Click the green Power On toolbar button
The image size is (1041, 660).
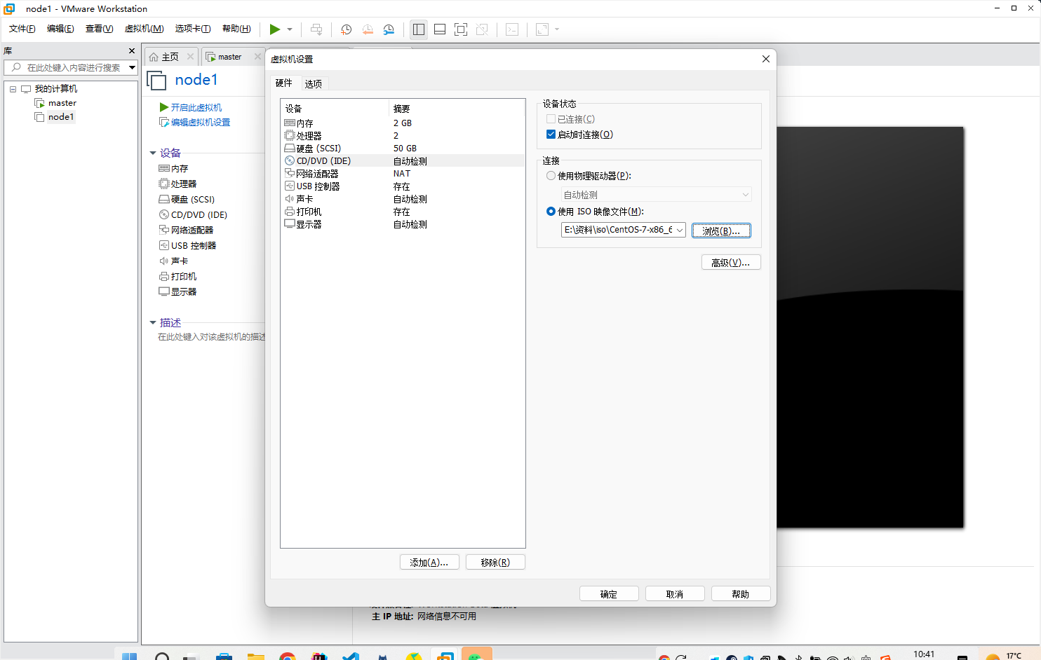tap(274, 29)
